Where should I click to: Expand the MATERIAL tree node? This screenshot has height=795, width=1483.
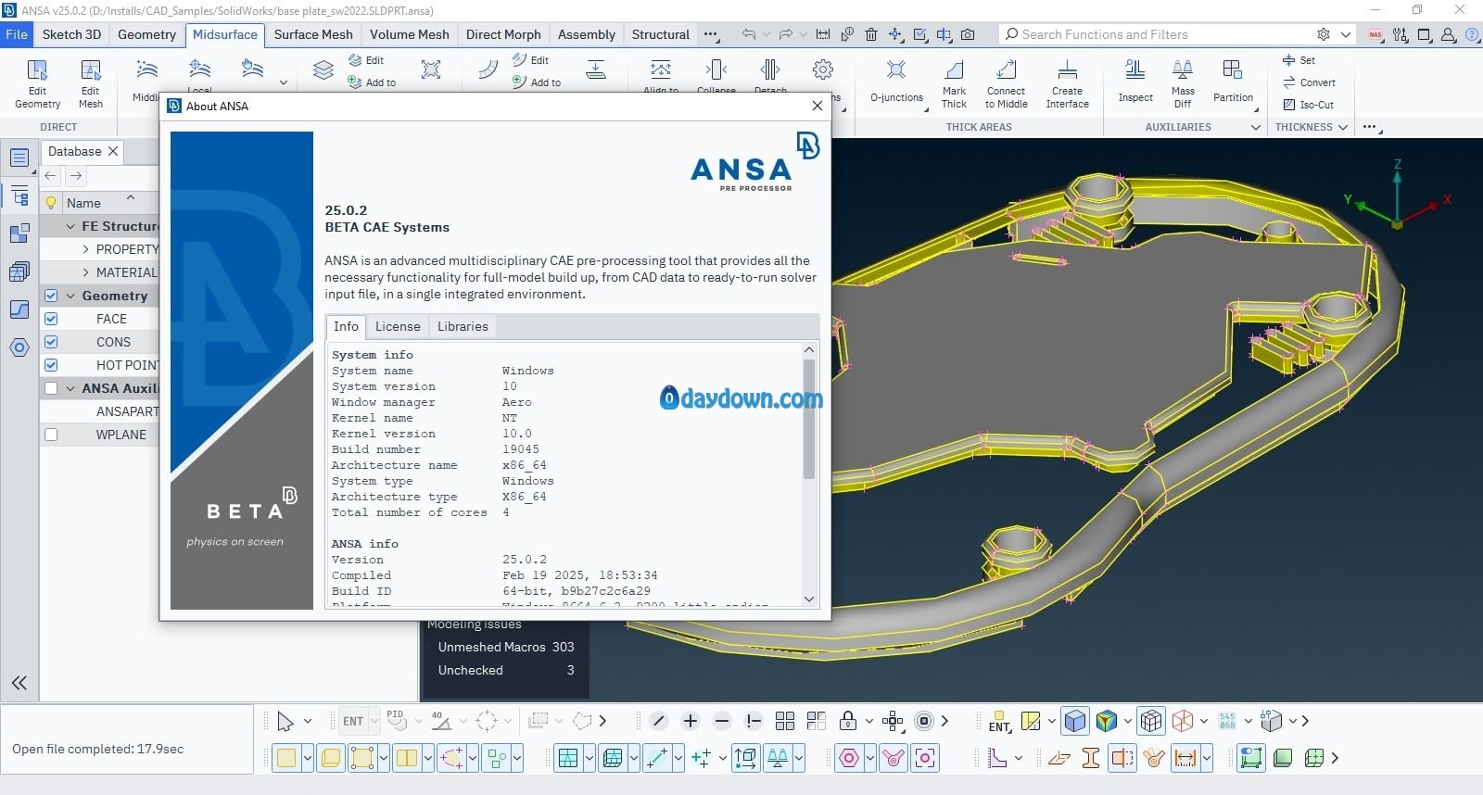(86, 272)
